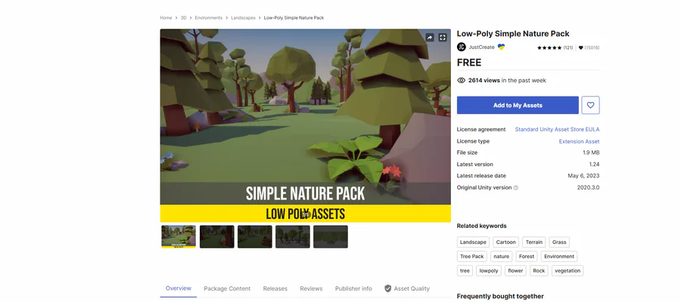Click the Cartoon keyword tag
Screen dimensions: 681x302
pos(506,242)
